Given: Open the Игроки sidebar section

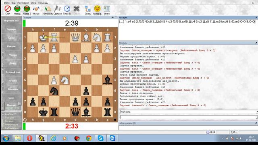Looking at the screenshot, I should (13, 81).
